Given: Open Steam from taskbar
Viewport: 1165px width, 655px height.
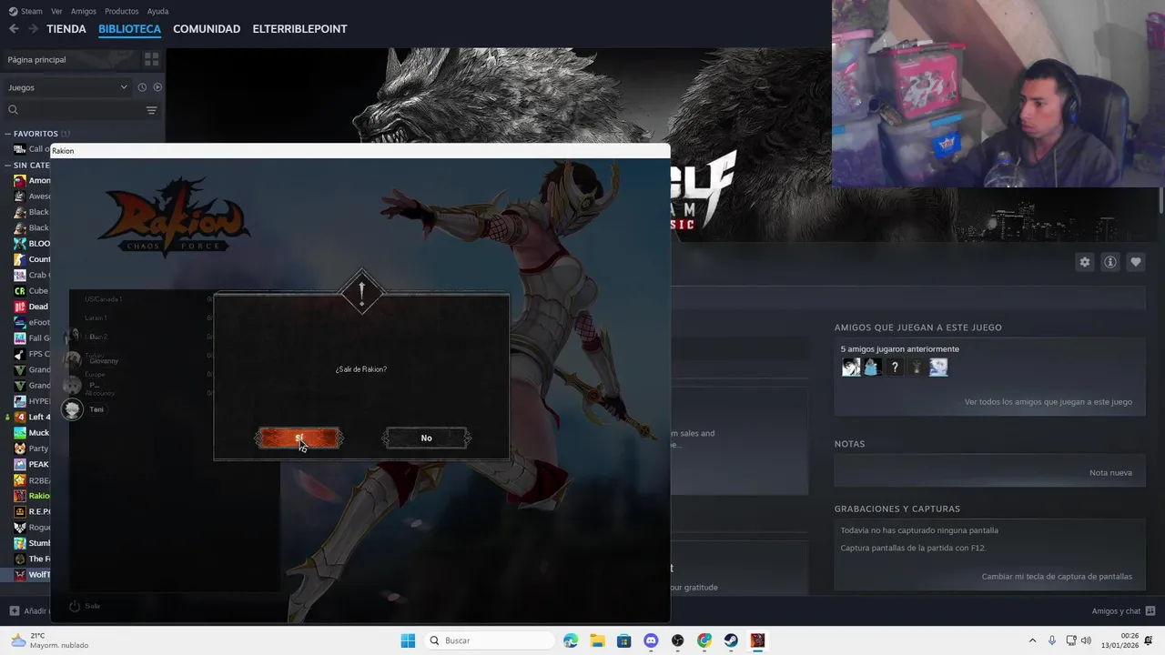Looking at the screenshot, I should tap(731, 640).
